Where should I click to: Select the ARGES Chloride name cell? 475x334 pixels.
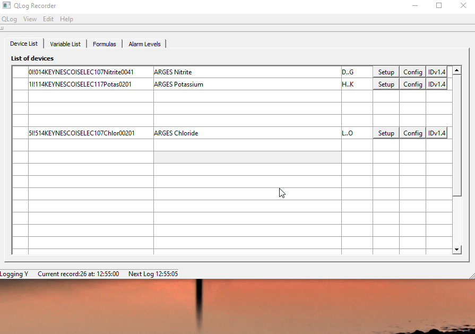pyautogui.click(x=247, y=133)
